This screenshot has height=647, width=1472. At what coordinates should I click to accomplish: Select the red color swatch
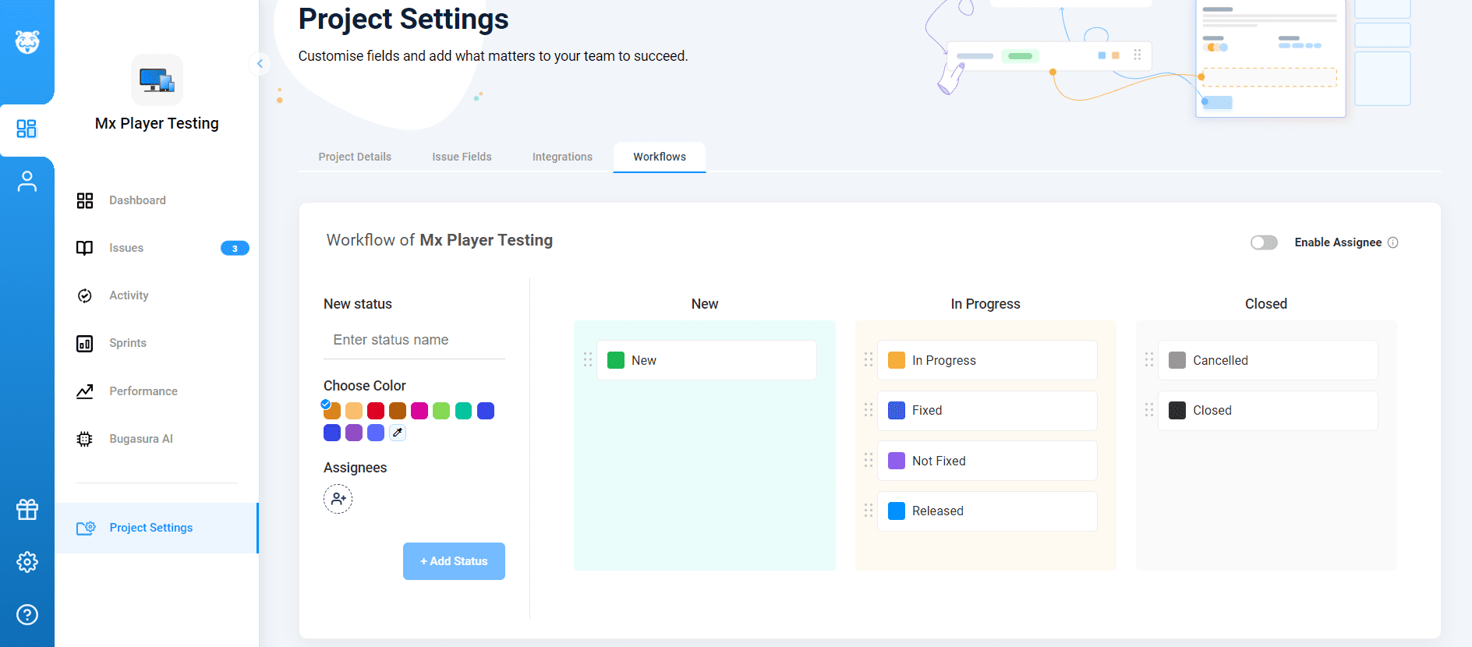376,411
